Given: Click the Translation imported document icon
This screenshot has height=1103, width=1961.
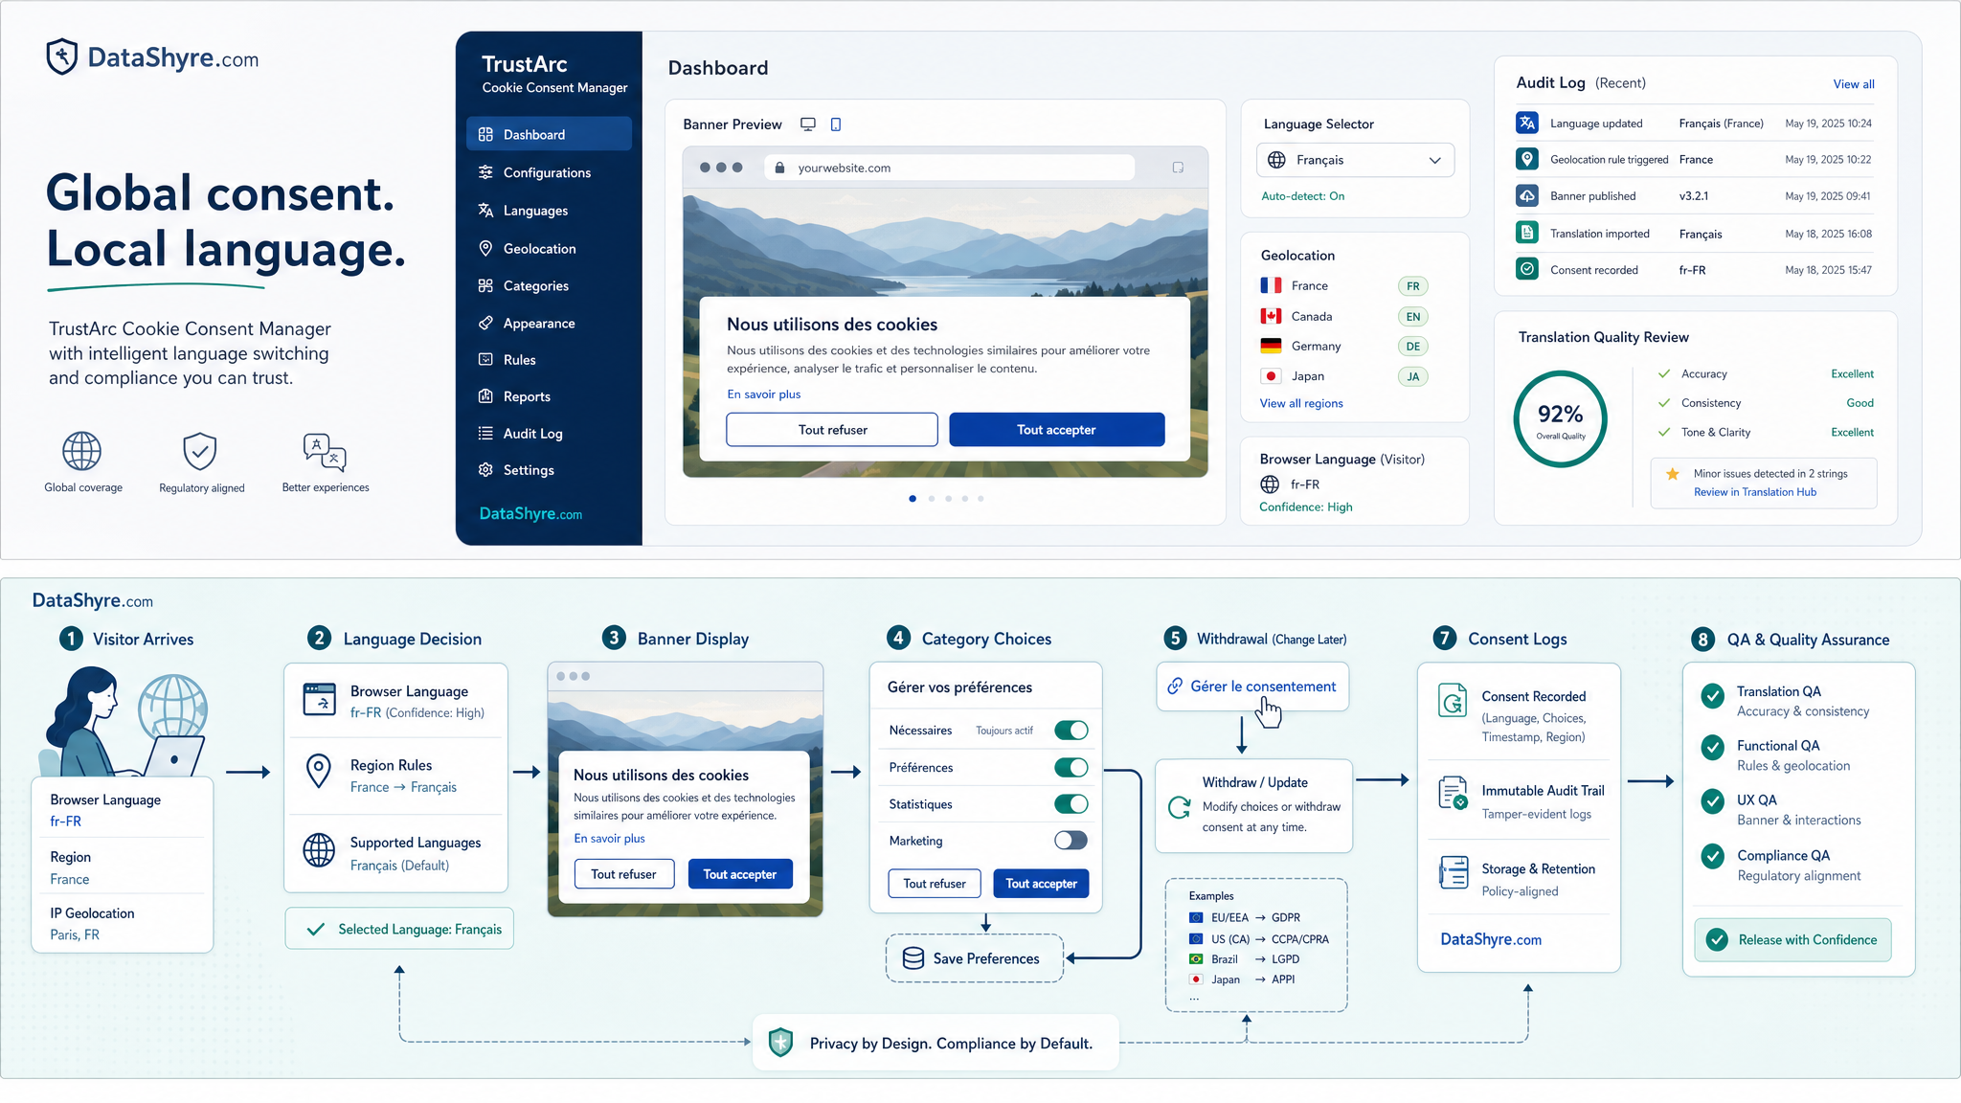Looking at the screenshot, I should pos(1527,233).
